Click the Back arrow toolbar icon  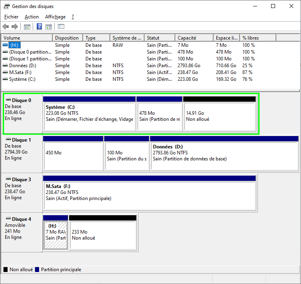pyautogui.click(x=6, y=27)
